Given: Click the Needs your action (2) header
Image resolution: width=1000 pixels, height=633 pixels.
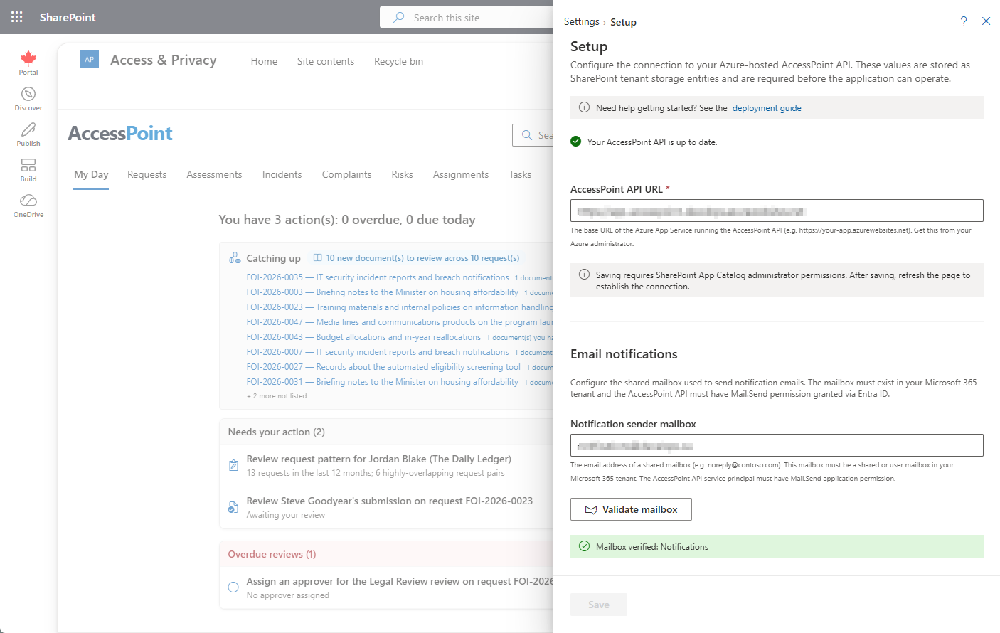Looking at the screenshot, I should (276, 432).
